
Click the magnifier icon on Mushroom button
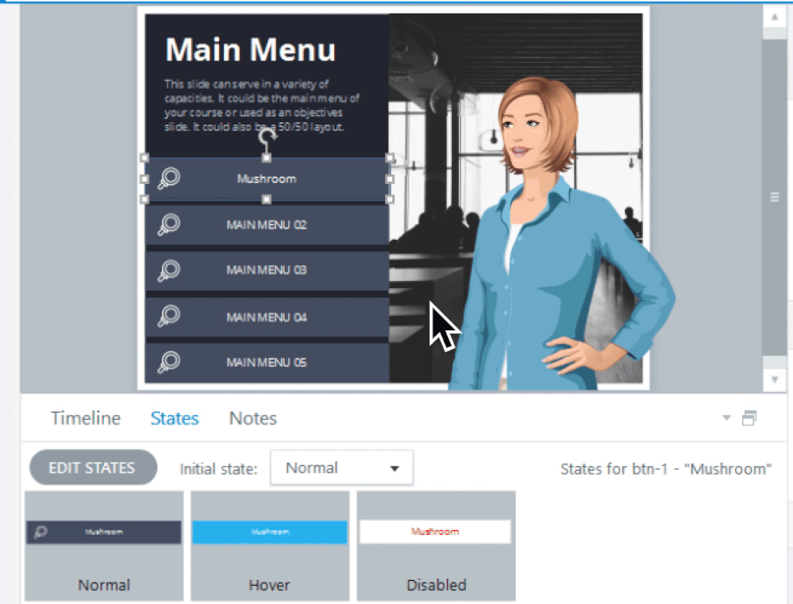pos(169,179)
